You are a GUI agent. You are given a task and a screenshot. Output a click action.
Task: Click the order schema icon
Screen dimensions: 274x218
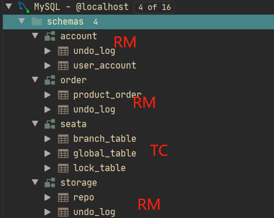pos(50,80)
